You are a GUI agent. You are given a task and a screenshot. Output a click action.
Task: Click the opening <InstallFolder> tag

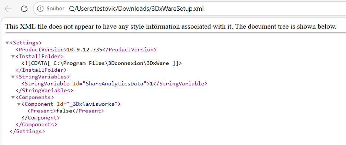pyautogui.click(x=40, y=57)
